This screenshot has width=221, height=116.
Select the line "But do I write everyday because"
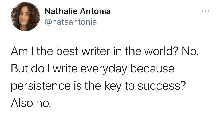[93, 68]
